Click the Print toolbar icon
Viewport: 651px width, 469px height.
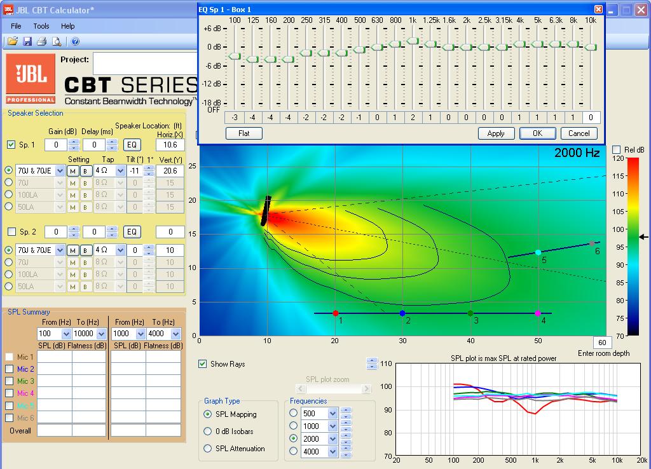coord(42,41)
